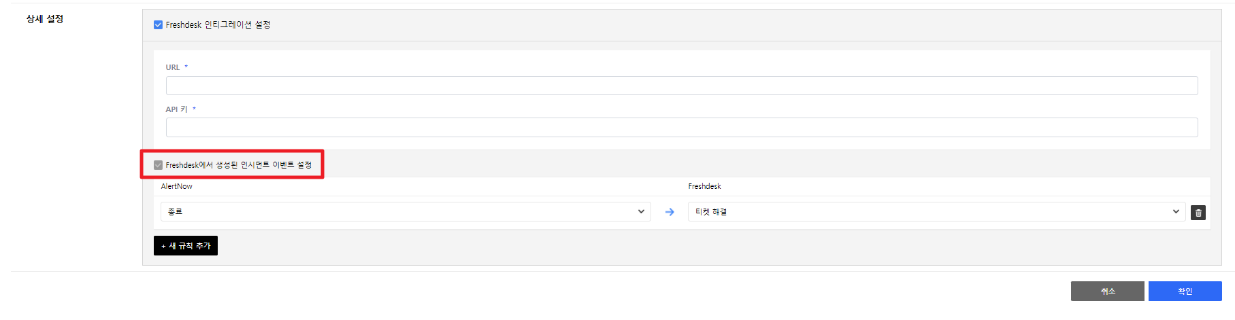Click the chevron on the 티켓 해결 select box

[1176, 212]
